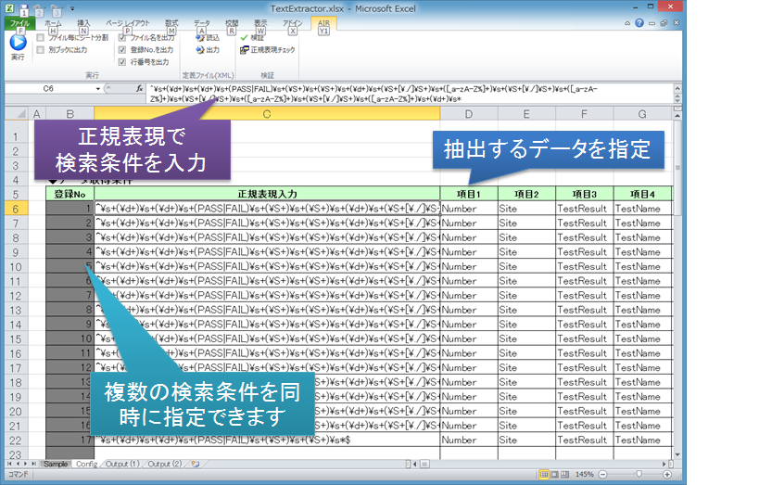Go to last sheet navigation arrow
Screen dimensions: 759x485
click(x=33, y=464)
